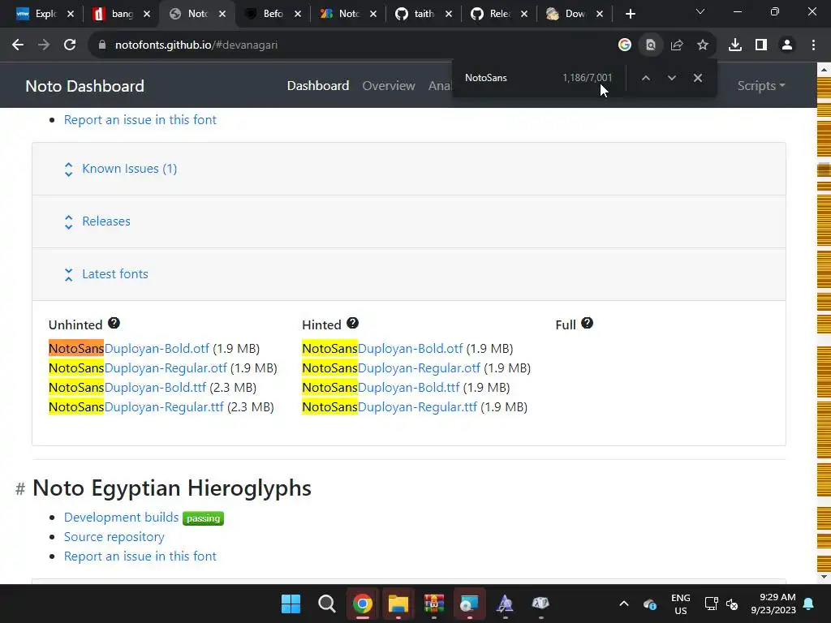The width and height of the screenshot is (831, 623).
Task: Download hinted NotoSansDuployan-Bold.otf
Action: tap(382, 349)
